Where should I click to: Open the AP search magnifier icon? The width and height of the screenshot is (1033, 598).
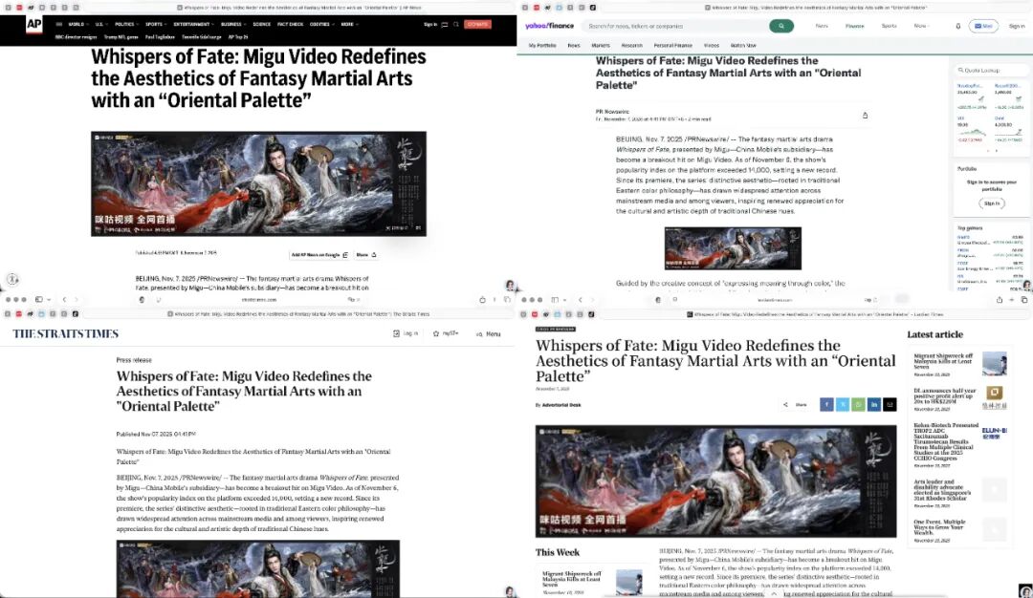tap(453, 24)
